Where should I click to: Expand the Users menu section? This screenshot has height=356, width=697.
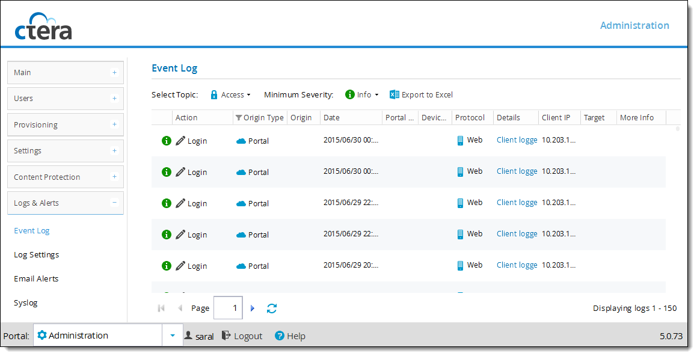114,98
